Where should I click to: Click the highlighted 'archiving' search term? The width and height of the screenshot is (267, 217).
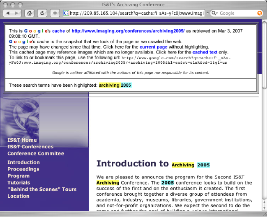(x=109, y=85)
